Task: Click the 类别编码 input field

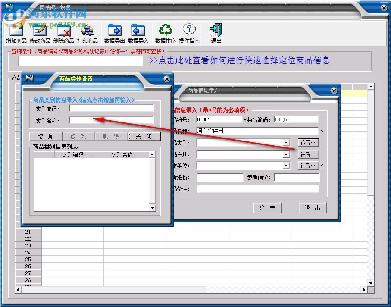Action: click(111, 109)
